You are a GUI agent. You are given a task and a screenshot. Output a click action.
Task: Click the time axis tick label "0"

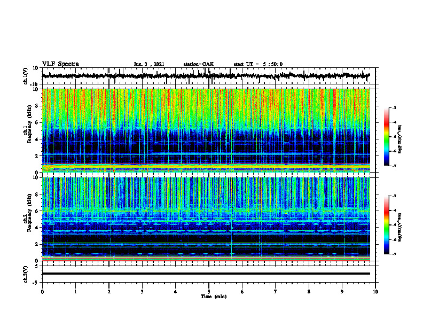[x=42, y=292]
